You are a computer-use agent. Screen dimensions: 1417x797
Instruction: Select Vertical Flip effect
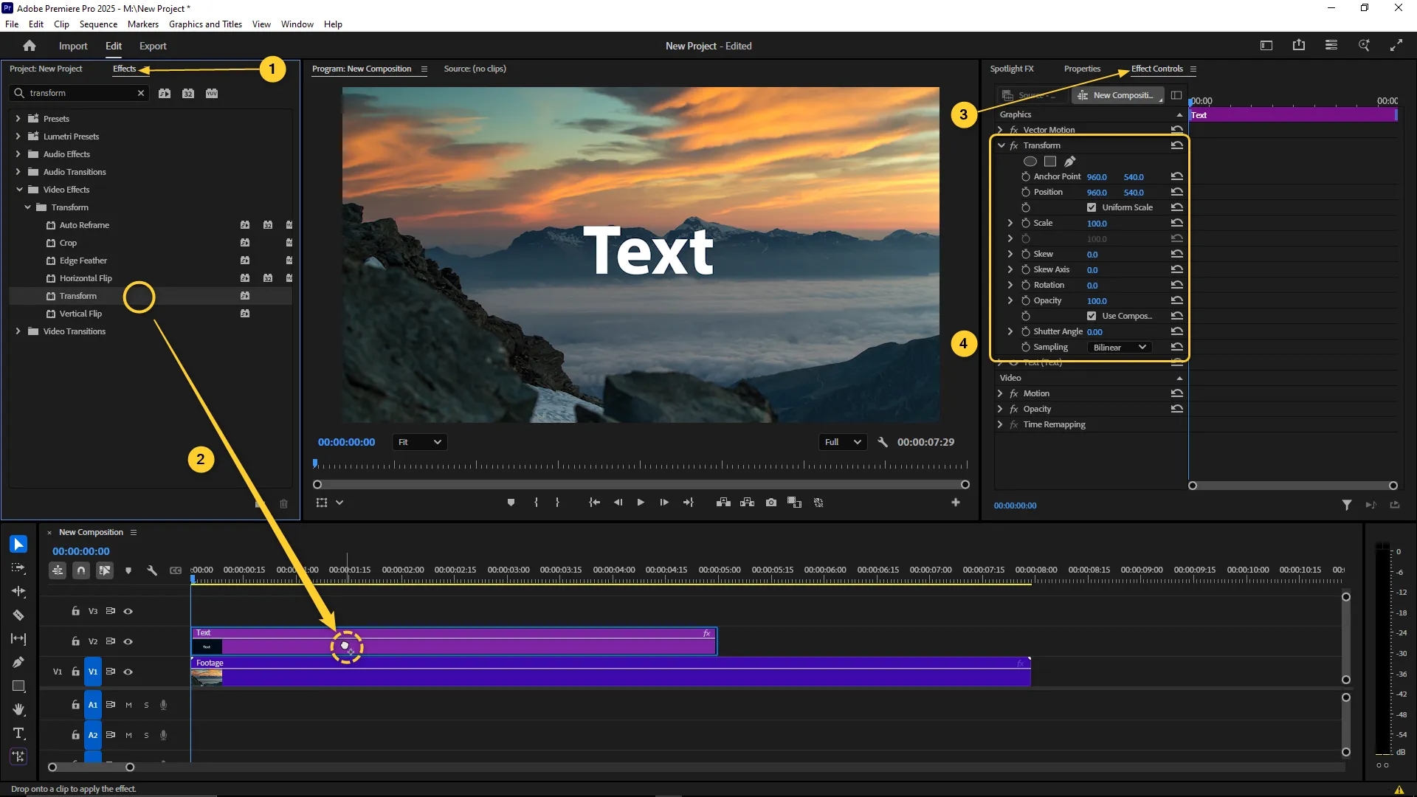pos(80,314)
